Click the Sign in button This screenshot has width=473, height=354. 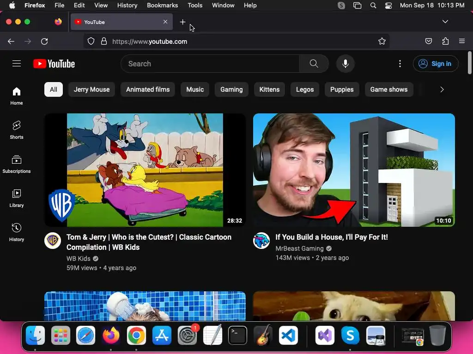click(436, 64)
